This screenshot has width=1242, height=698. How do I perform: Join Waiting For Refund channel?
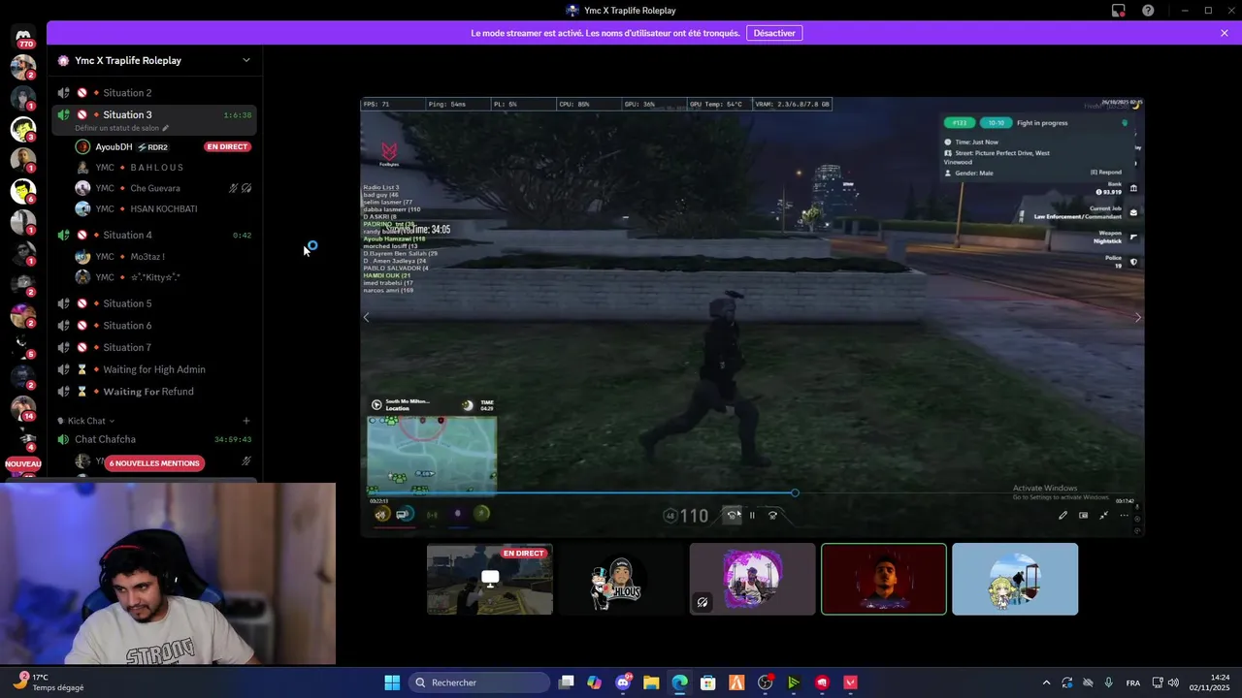coord(155,392)
